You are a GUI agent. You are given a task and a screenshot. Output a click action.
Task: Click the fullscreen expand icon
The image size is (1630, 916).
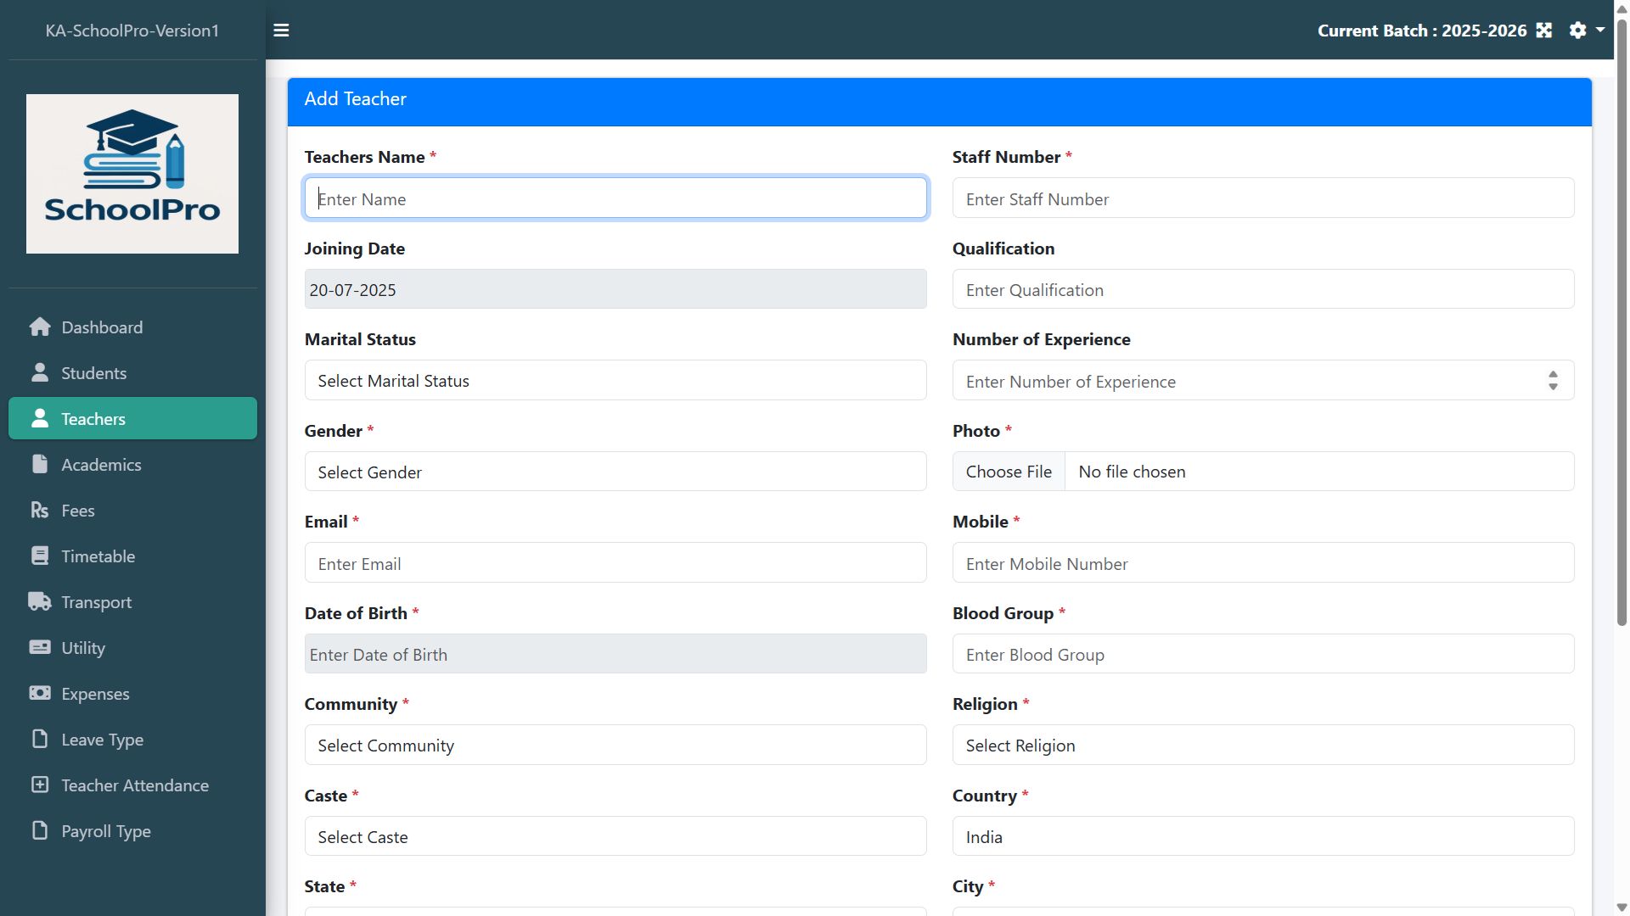pos(1543,31)
